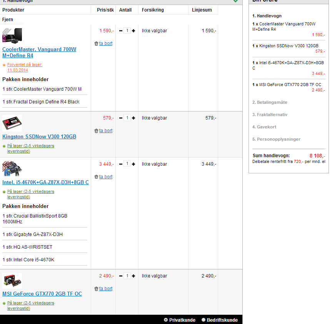Viewport: 332px width, 324px height.
Task: Click 1 stk Crucial BallistixSport 8GB row
Action: [x=35, y=219]
